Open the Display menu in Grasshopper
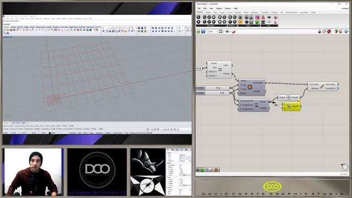This screenshot has height=198, width=352. click(219, 8)
